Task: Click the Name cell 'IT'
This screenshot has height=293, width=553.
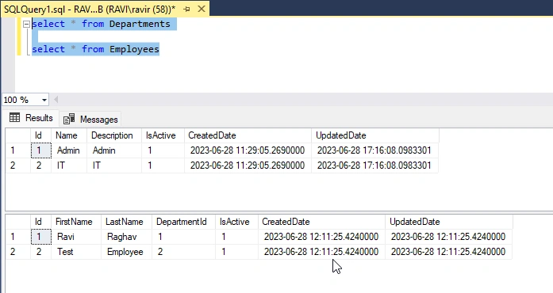Action: pyautogui.click(x=69, y=166)
